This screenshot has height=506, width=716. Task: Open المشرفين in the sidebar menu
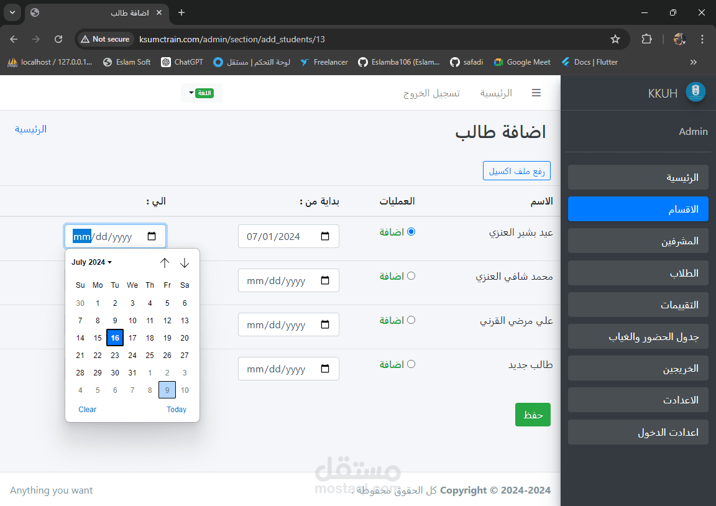point(638,241)
